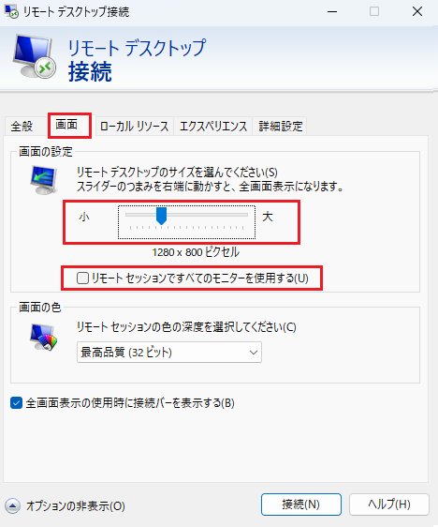Click the 接続(N) button
This screenshot has width=438, height=527.
pos(300,504)
